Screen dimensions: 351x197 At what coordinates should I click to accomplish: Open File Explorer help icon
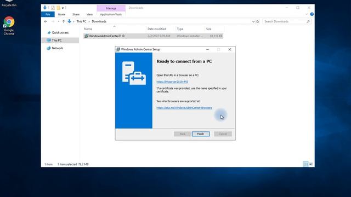tap(312, 14)
